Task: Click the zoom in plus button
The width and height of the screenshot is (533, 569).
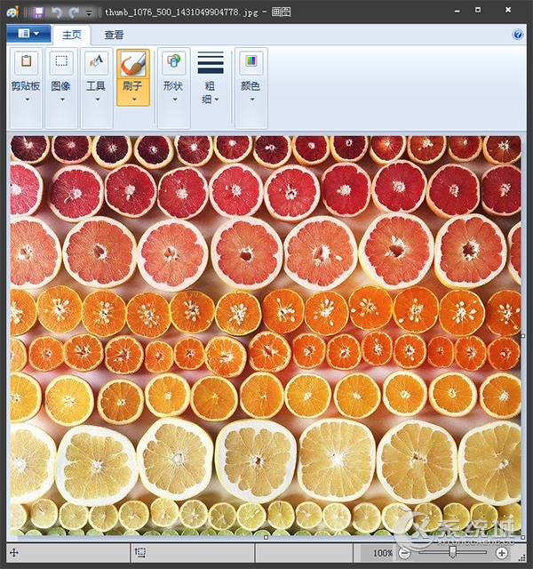Action: click(502, 553)
